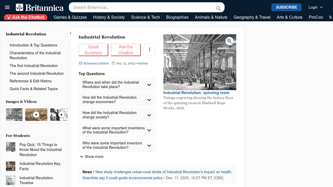Open the hamburger menu icon
Viewport: 333px width, 187px height.
[x=7, y=7]
